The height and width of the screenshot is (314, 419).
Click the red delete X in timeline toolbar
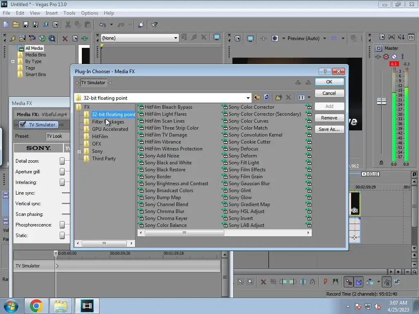point(263,282)
